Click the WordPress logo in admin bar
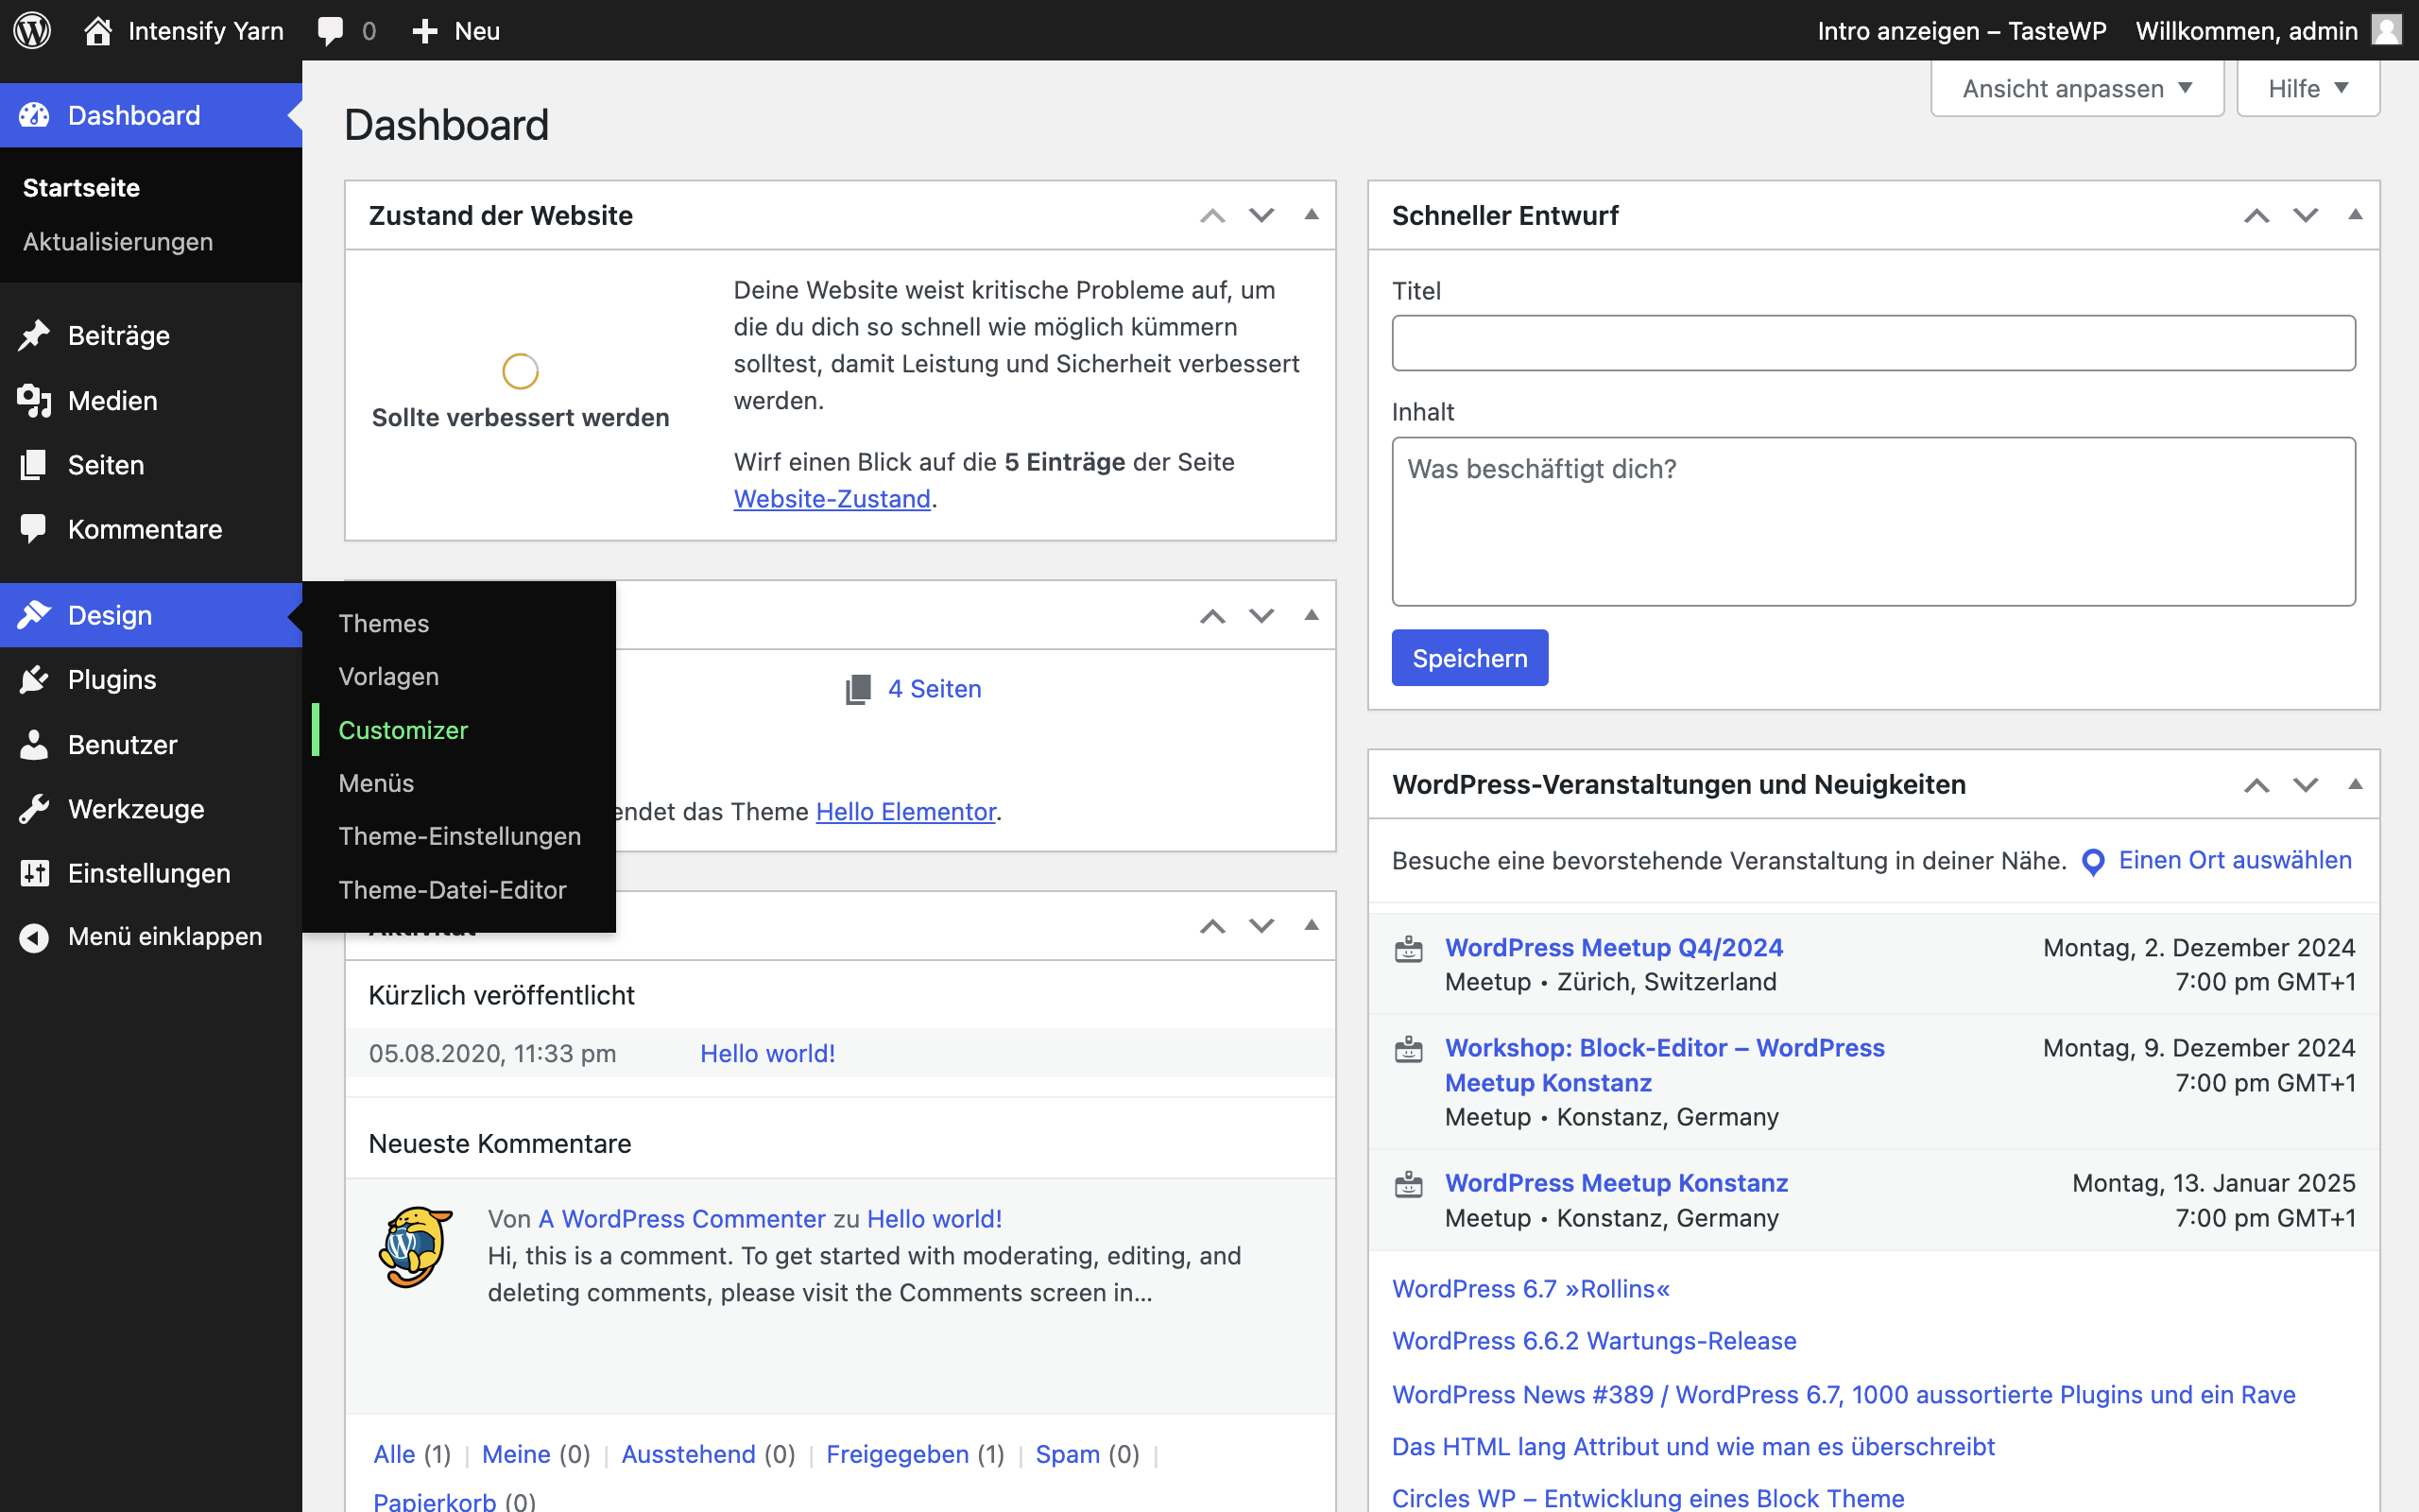The width and height of the screenshot is (2419, 1512). point(32,30)
